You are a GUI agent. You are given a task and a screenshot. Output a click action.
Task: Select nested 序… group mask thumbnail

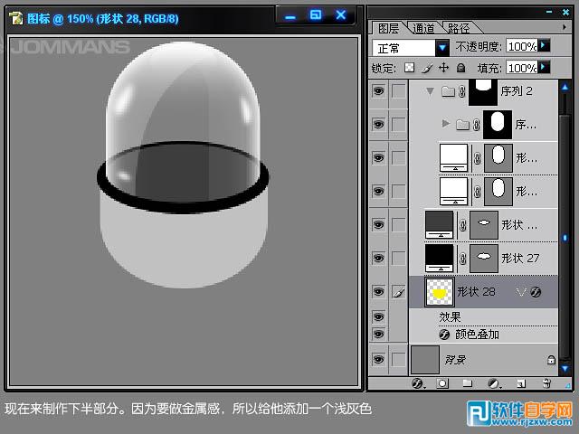pyautogui.click(x=498, y=125)
